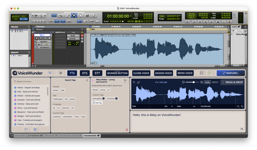The image size is (257, 150).
Task: Shuffle the text with the shuffle icon
Action: pyautogui.click(x=242, y=129)
